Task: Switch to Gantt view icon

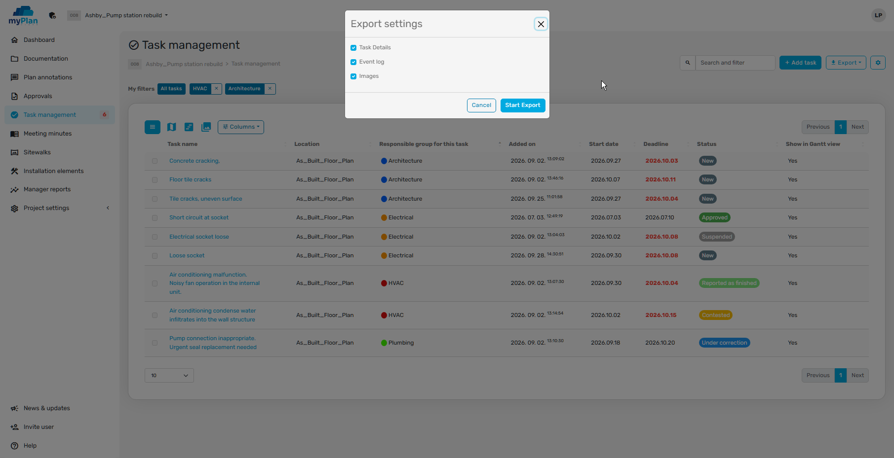Action: click(189, 127)
